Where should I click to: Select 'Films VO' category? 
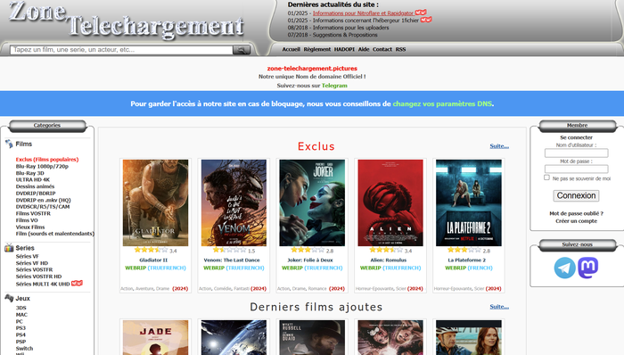point(27,220)
